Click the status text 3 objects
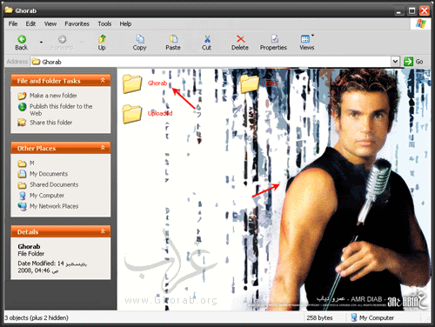Screen dimensions: 435x327 (37, 317)
